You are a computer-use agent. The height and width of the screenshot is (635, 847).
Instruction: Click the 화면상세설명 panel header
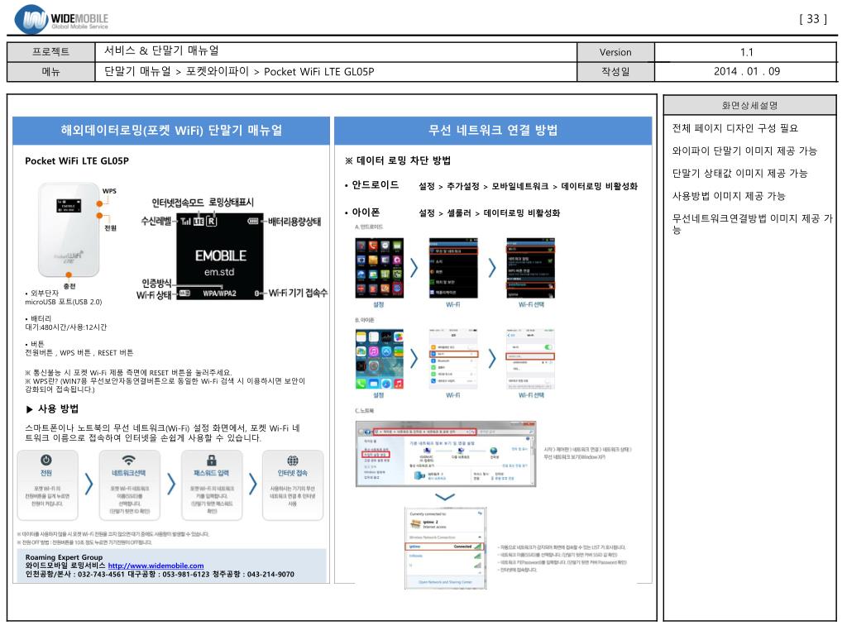pyautogui.click(x=749, y=105)
